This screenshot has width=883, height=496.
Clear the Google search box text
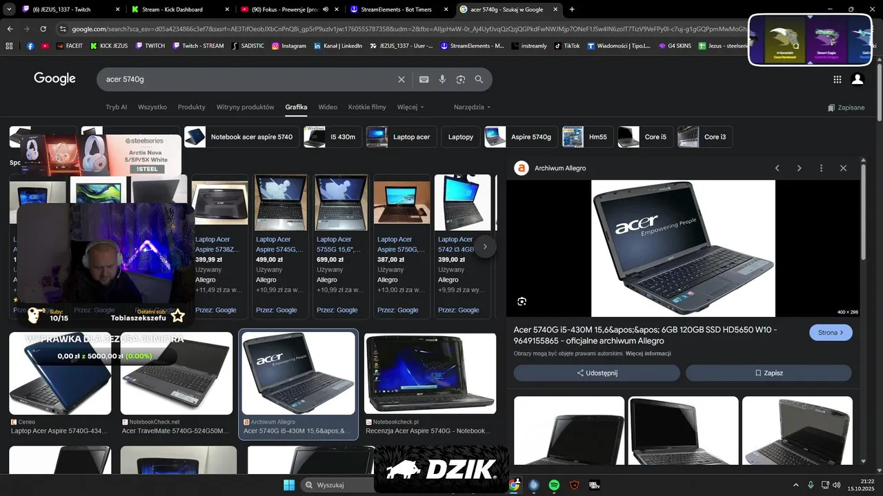[401, 79]
